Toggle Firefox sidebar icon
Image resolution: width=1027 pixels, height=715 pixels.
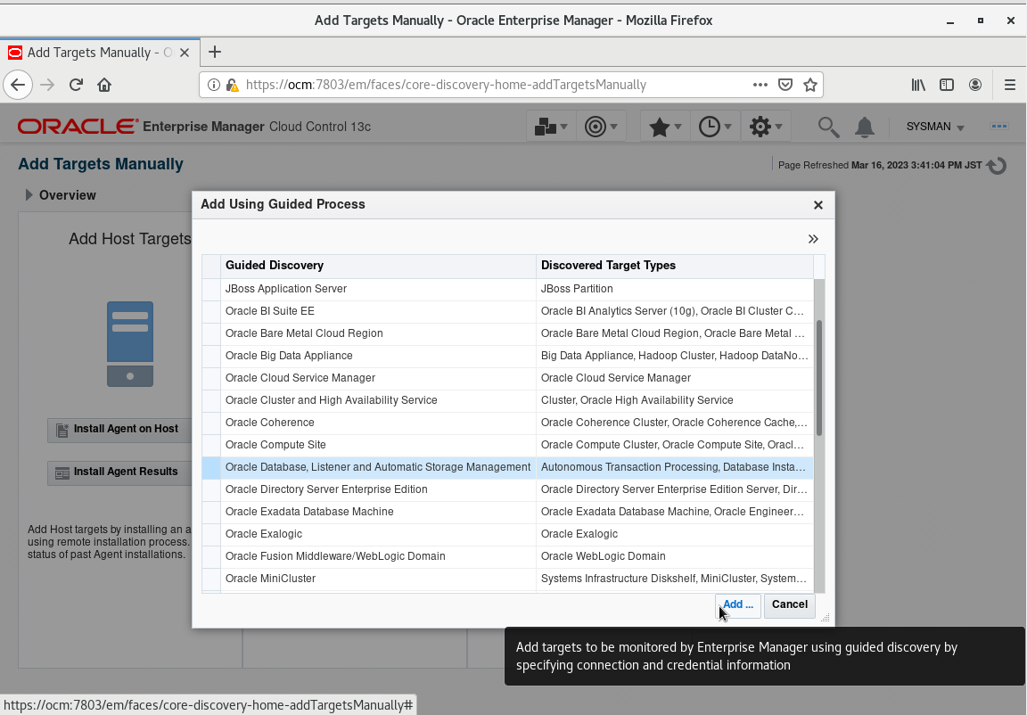tap(947, 85)
